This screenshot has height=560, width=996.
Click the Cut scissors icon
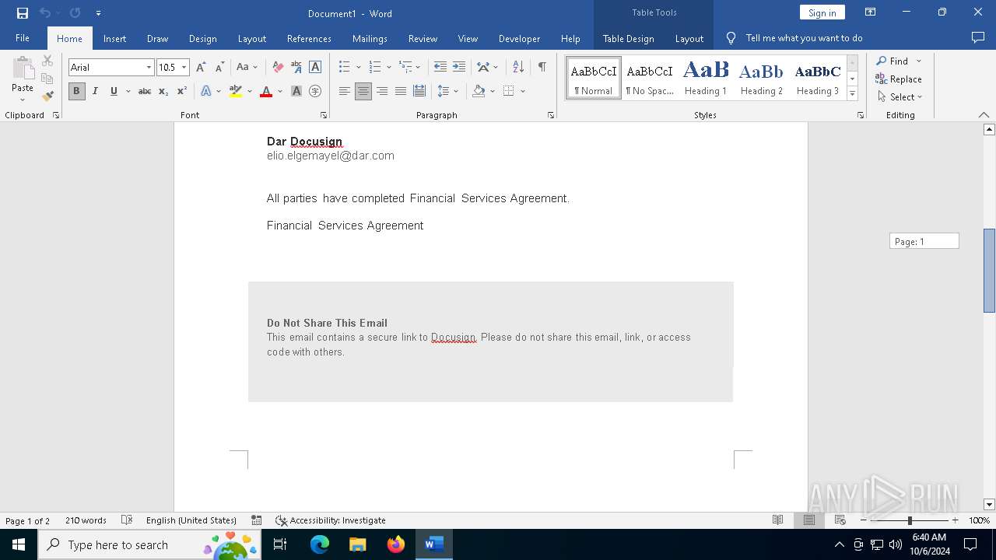click(x=47, y=61)
